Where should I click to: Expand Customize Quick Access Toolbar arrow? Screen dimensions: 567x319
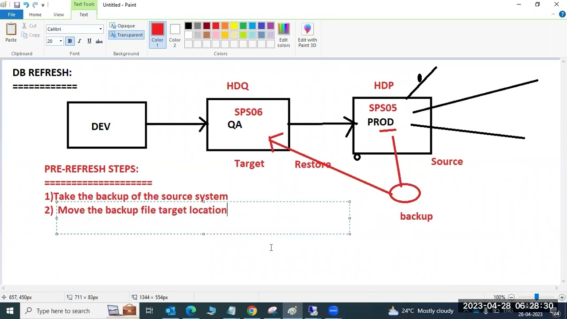43,5
